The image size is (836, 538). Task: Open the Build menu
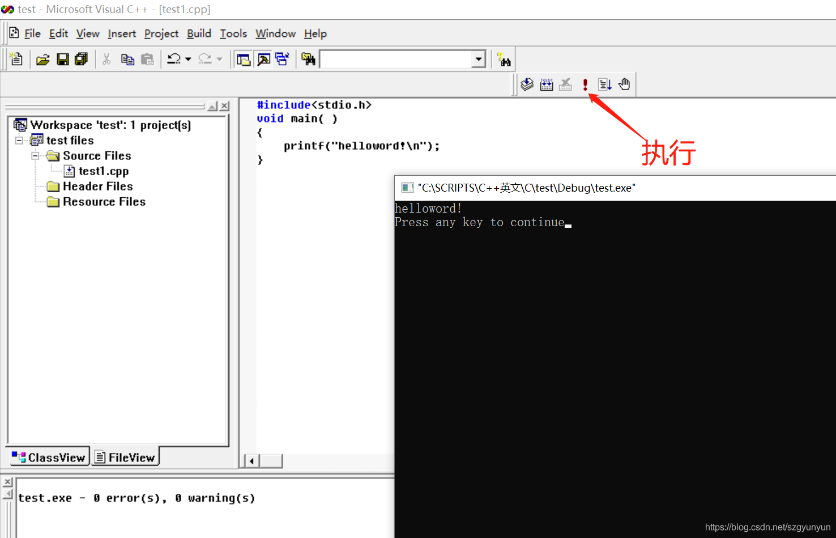tap(199, 33)
